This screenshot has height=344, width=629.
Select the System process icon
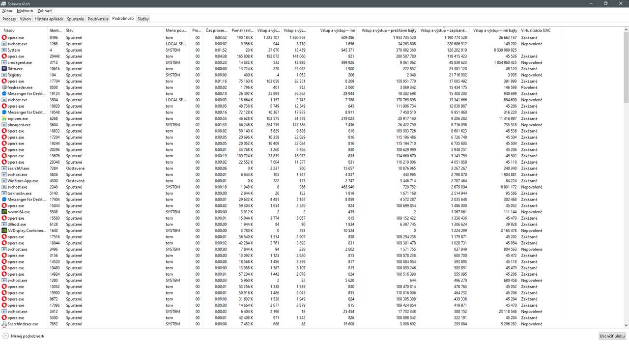[4, 50]
